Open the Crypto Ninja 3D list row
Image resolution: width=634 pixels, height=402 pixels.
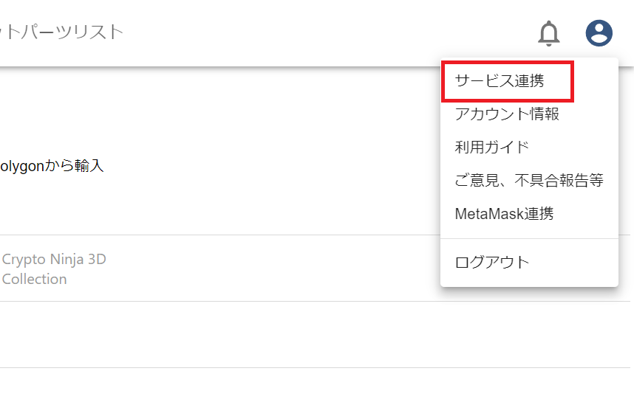pyautogui.click(x=222, y=268)
